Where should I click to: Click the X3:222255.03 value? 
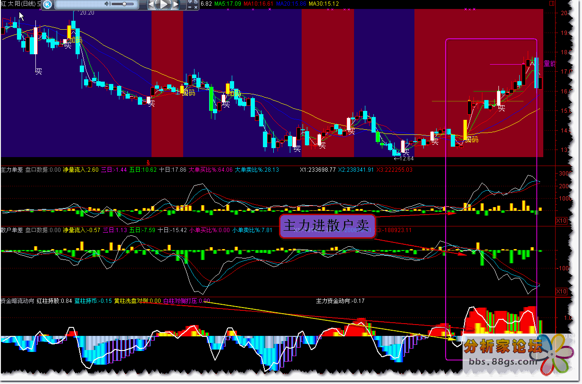tap(395, 170)
